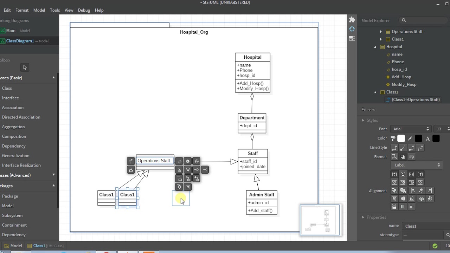Click the Model Explorer search field
Screen dimensions: 450x253
pyautogui.click(x=424, y=20)
